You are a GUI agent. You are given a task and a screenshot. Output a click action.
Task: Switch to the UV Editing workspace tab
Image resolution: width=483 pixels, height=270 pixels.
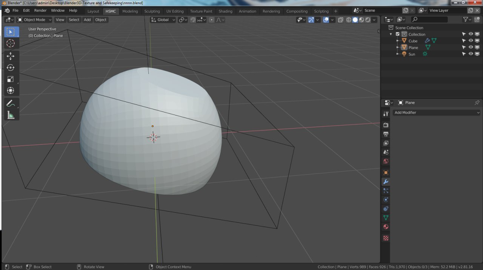[175, 11]
